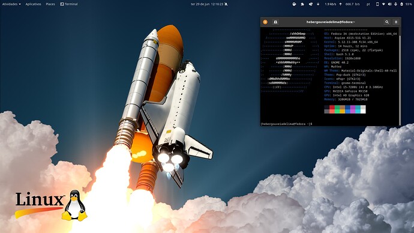Click the Memory: 3206MiB / 7825MiB line
The height and width of the screenshot is (233, 414).
346,99
